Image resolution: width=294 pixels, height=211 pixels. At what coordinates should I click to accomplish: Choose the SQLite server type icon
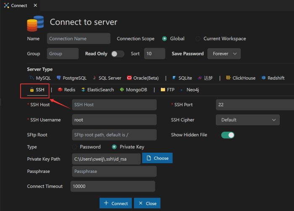173,78
